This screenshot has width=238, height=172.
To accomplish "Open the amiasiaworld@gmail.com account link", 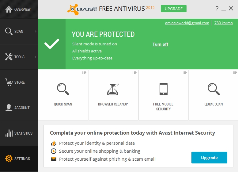I will pyautogui.click(x=187, y=23).
